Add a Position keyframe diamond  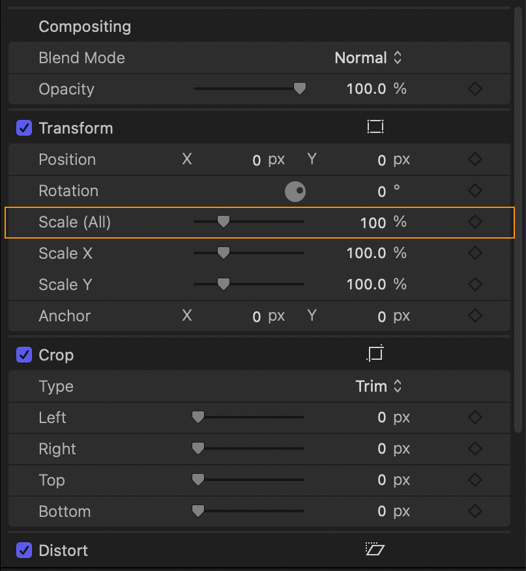475,159
